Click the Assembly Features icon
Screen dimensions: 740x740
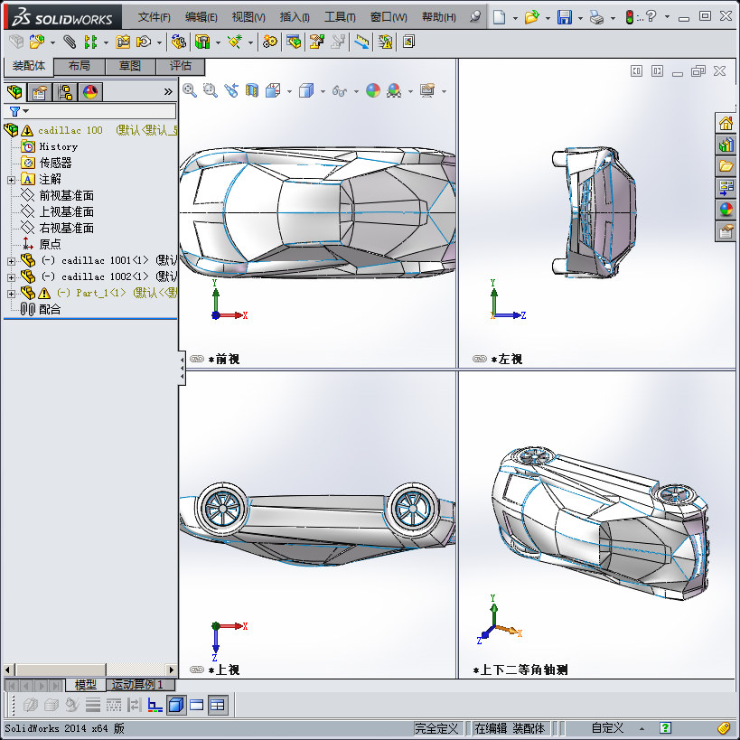tap(202, 42)
